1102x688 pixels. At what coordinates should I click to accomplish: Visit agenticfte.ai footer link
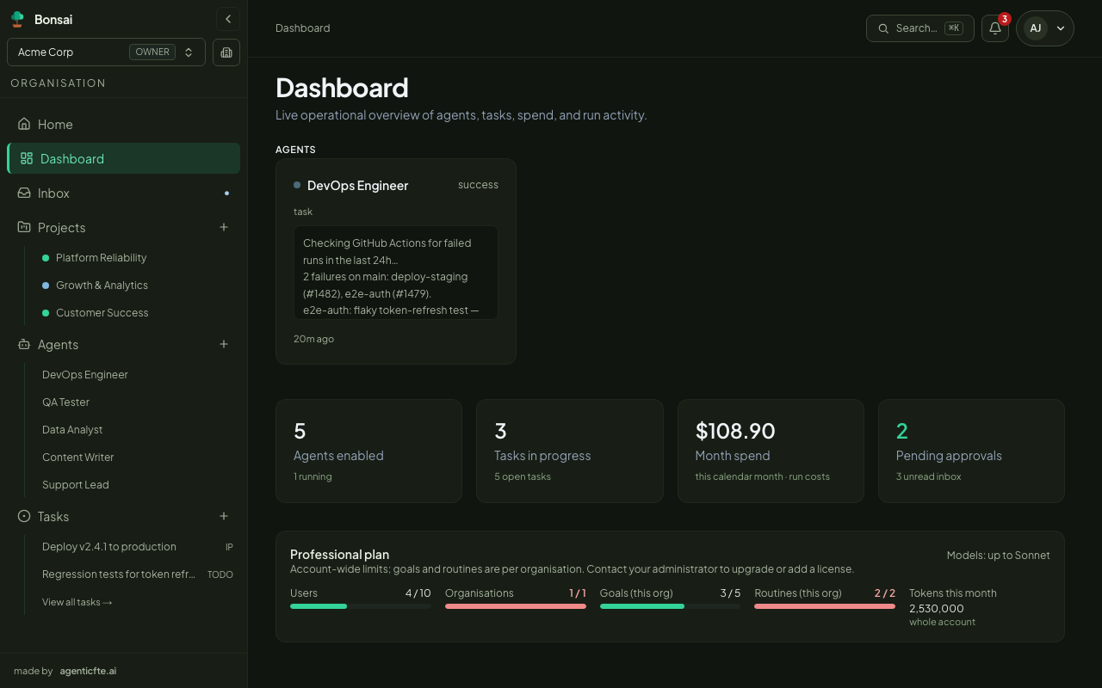pyautogui.click(x=88, y=671)
